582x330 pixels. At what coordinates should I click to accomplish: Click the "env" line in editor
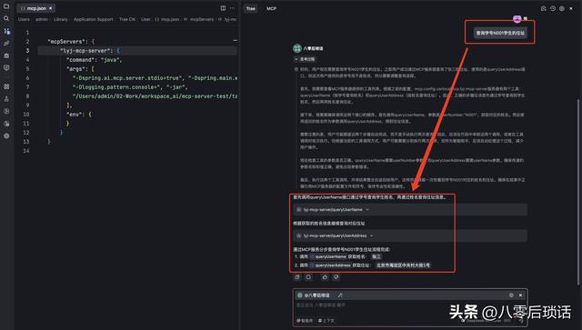79,115
